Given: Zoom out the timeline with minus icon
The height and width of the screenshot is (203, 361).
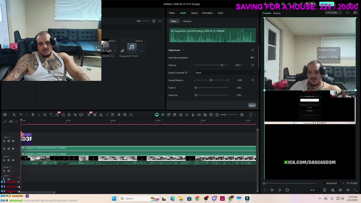Looking at the screenshot, I should click(217, 115).
